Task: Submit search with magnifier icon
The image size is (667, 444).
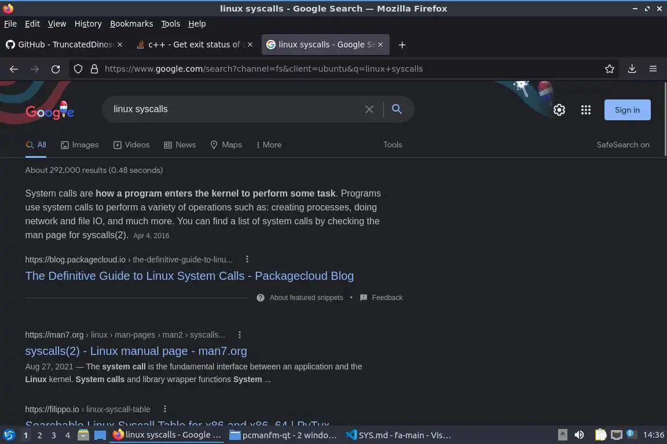Action: pyautogui.click(x=397, y=109)
